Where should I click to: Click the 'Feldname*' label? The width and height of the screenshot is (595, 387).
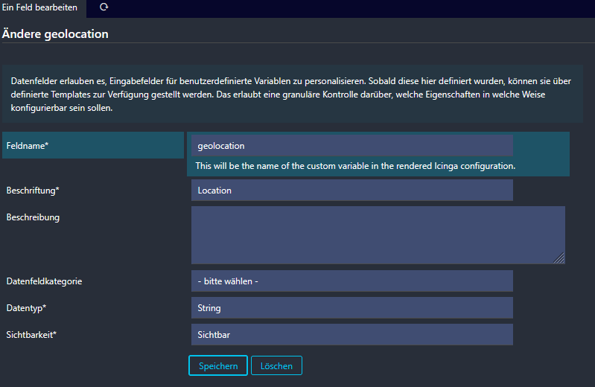(x=28, y=146)
